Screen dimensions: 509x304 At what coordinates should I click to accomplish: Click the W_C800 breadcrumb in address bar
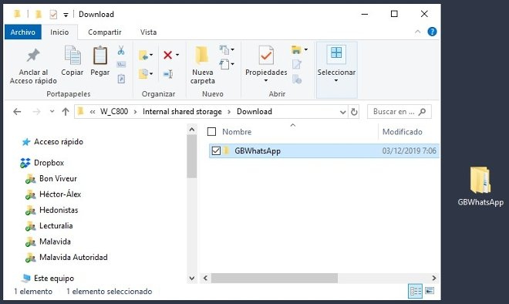click(114, 112)
